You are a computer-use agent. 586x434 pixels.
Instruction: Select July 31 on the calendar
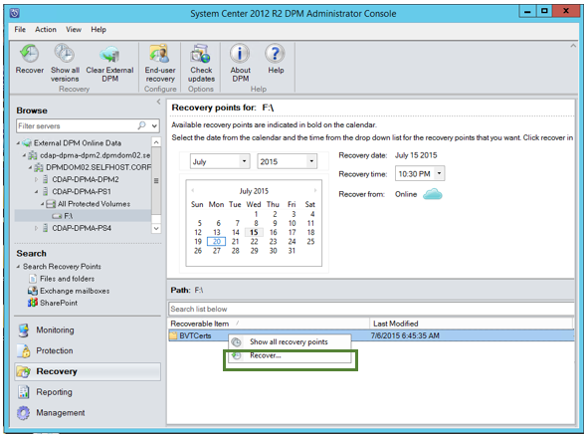coord(292,251)
